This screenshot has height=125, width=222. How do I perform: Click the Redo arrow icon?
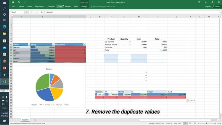click(x=25, y=2)
